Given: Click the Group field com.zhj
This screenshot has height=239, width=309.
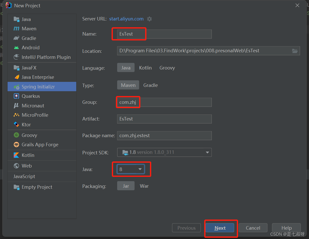Looking at the screenshot, I should point(164,102).
